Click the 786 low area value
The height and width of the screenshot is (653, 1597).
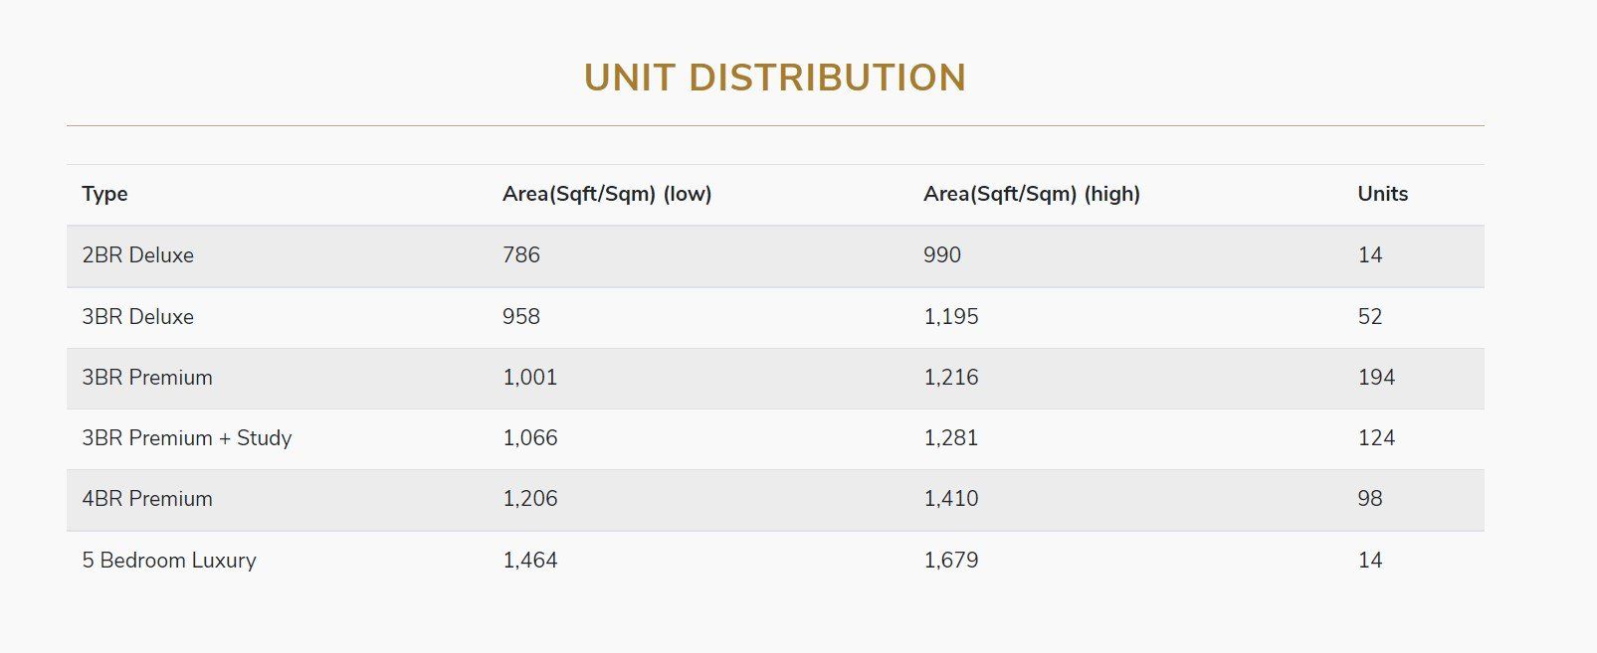tap(520, 255)
